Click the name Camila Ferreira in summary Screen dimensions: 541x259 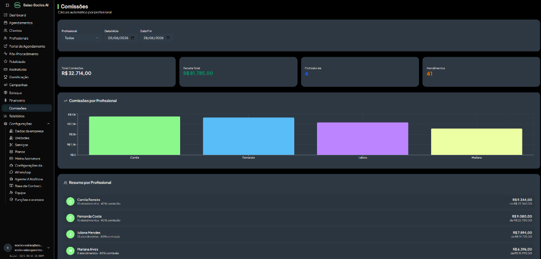(89, 200)
